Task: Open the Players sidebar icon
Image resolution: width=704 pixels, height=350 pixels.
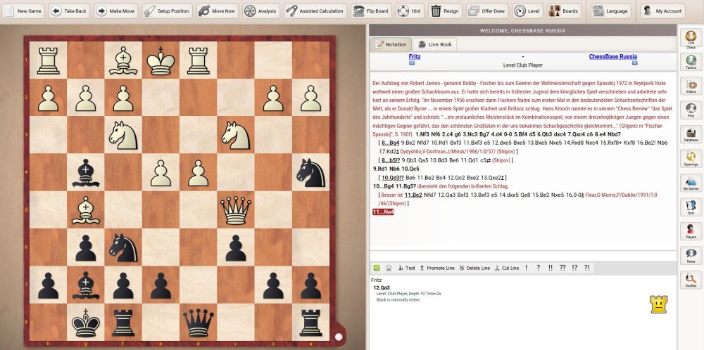Action: pyautogui.click(x=691, y=231)
